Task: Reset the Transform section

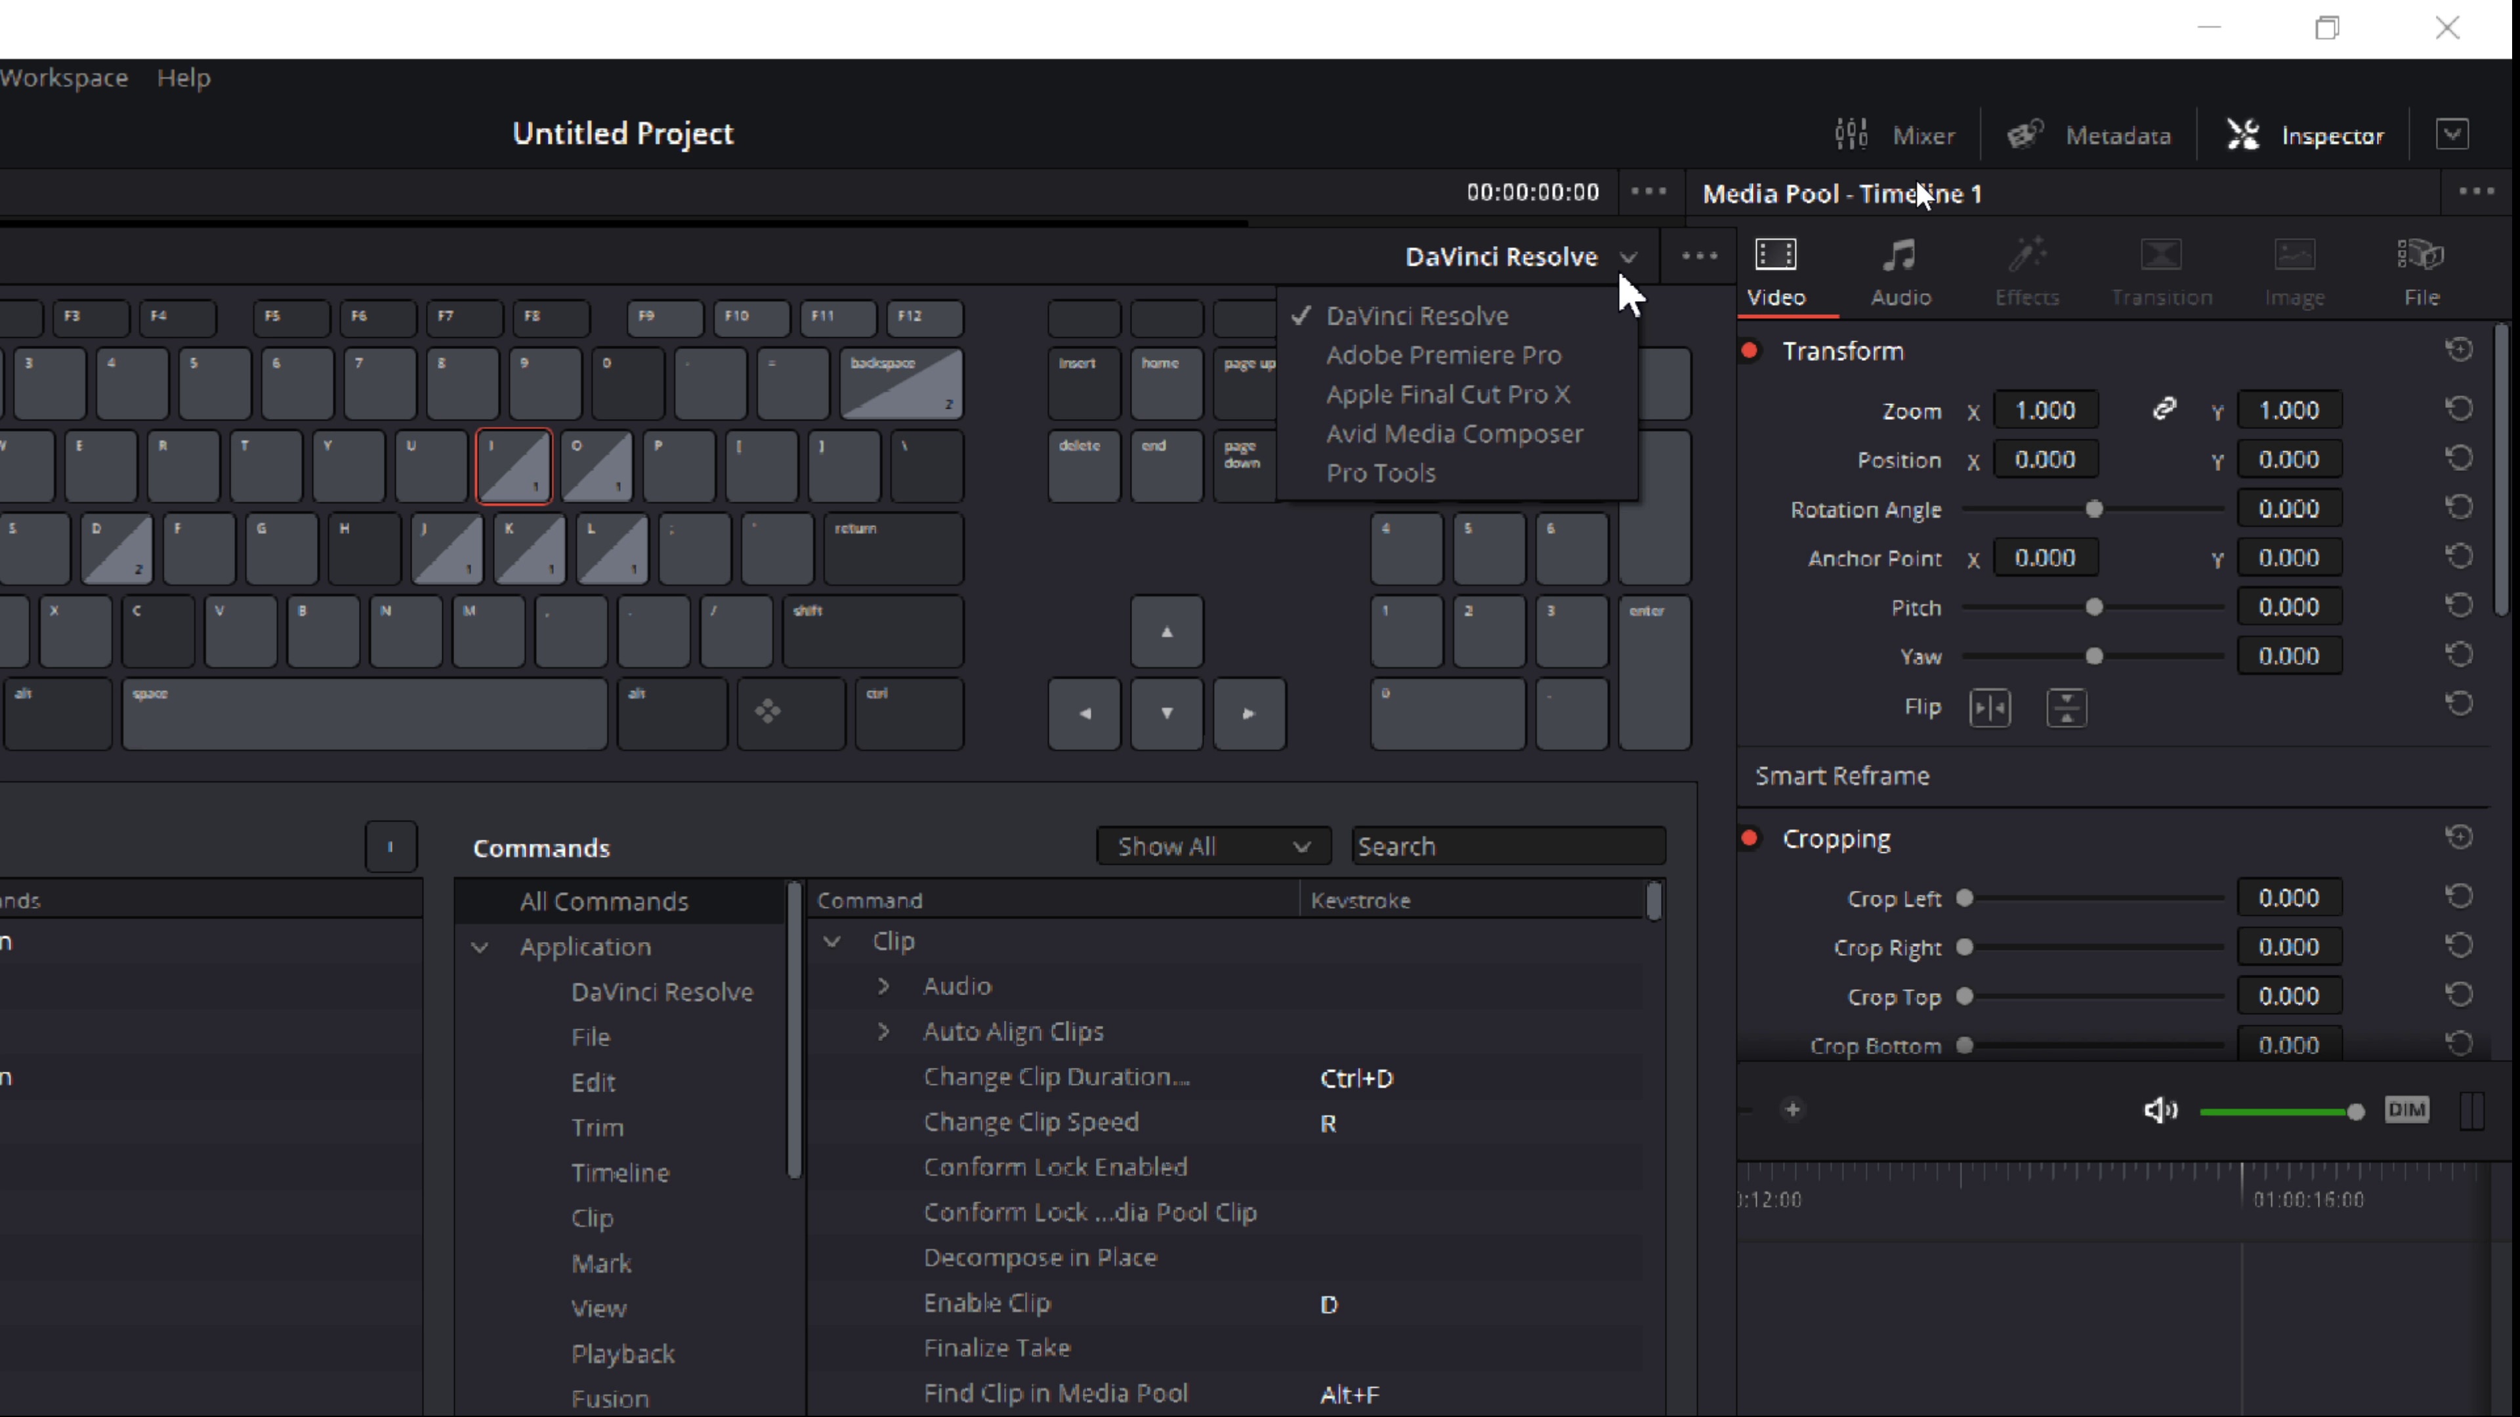Action: (2458, 350)
